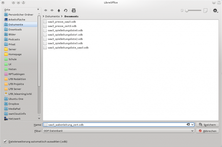Click the arrow before Dokumente breadcrumb

coord(43,16)
